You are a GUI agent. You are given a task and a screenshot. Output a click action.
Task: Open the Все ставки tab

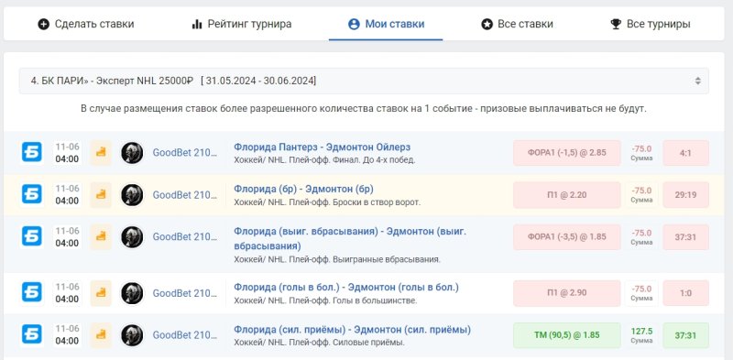[x=517, y=24]
